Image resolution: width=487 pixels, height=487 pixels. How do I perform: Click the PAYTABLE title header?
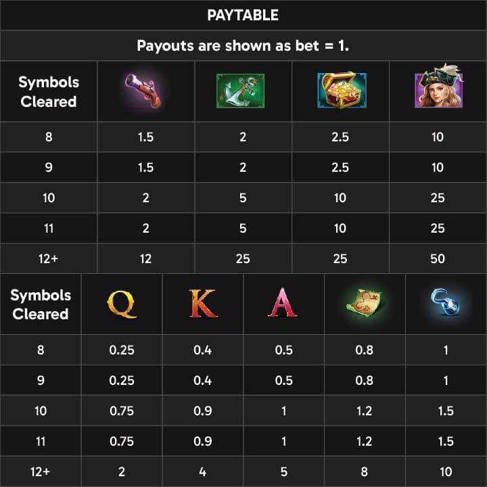tap(243, 15)
